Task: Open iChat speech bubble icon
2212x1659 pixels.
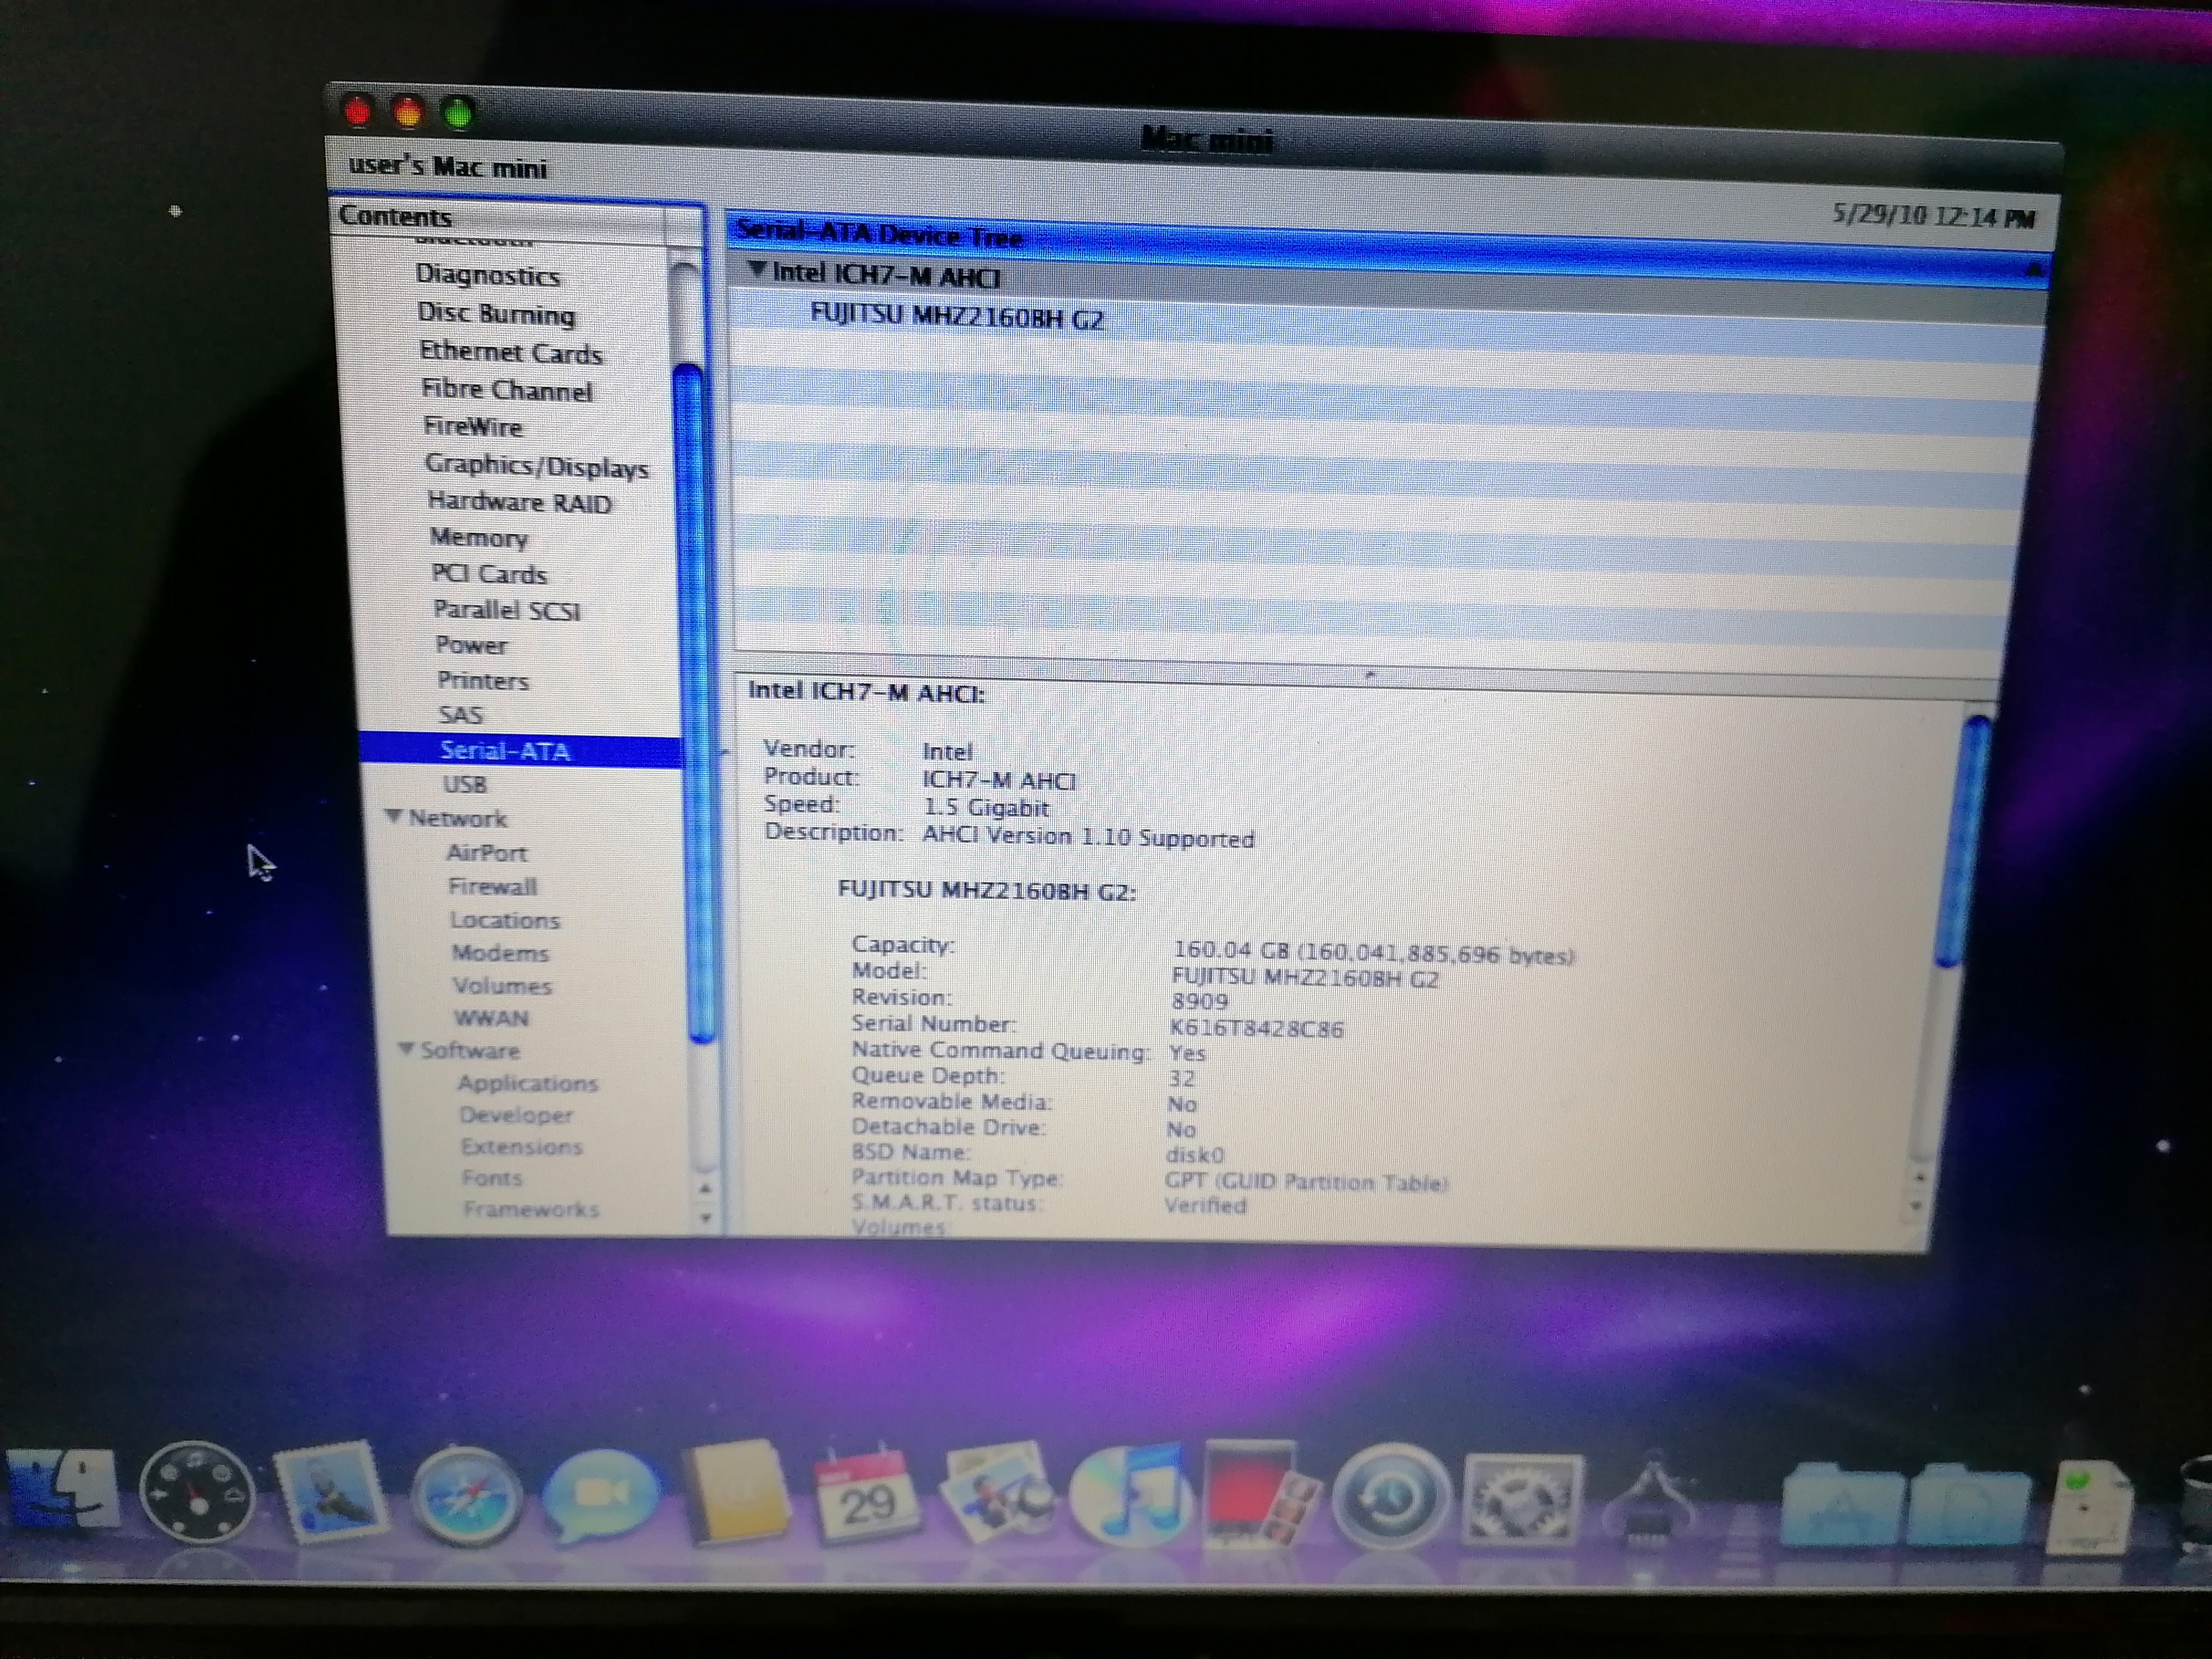Action: [x=601, y=1496]
